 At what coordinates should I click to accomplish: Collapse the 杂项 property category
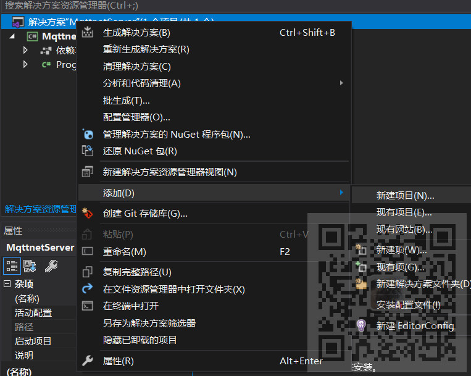point(7,284)
